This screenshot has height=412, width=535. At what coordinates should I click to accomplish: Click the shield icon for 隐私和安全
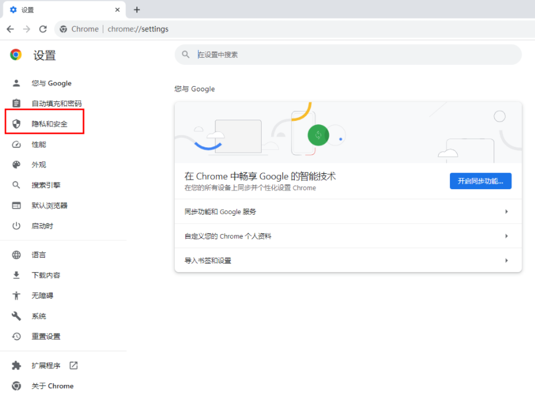pos(17,124)
